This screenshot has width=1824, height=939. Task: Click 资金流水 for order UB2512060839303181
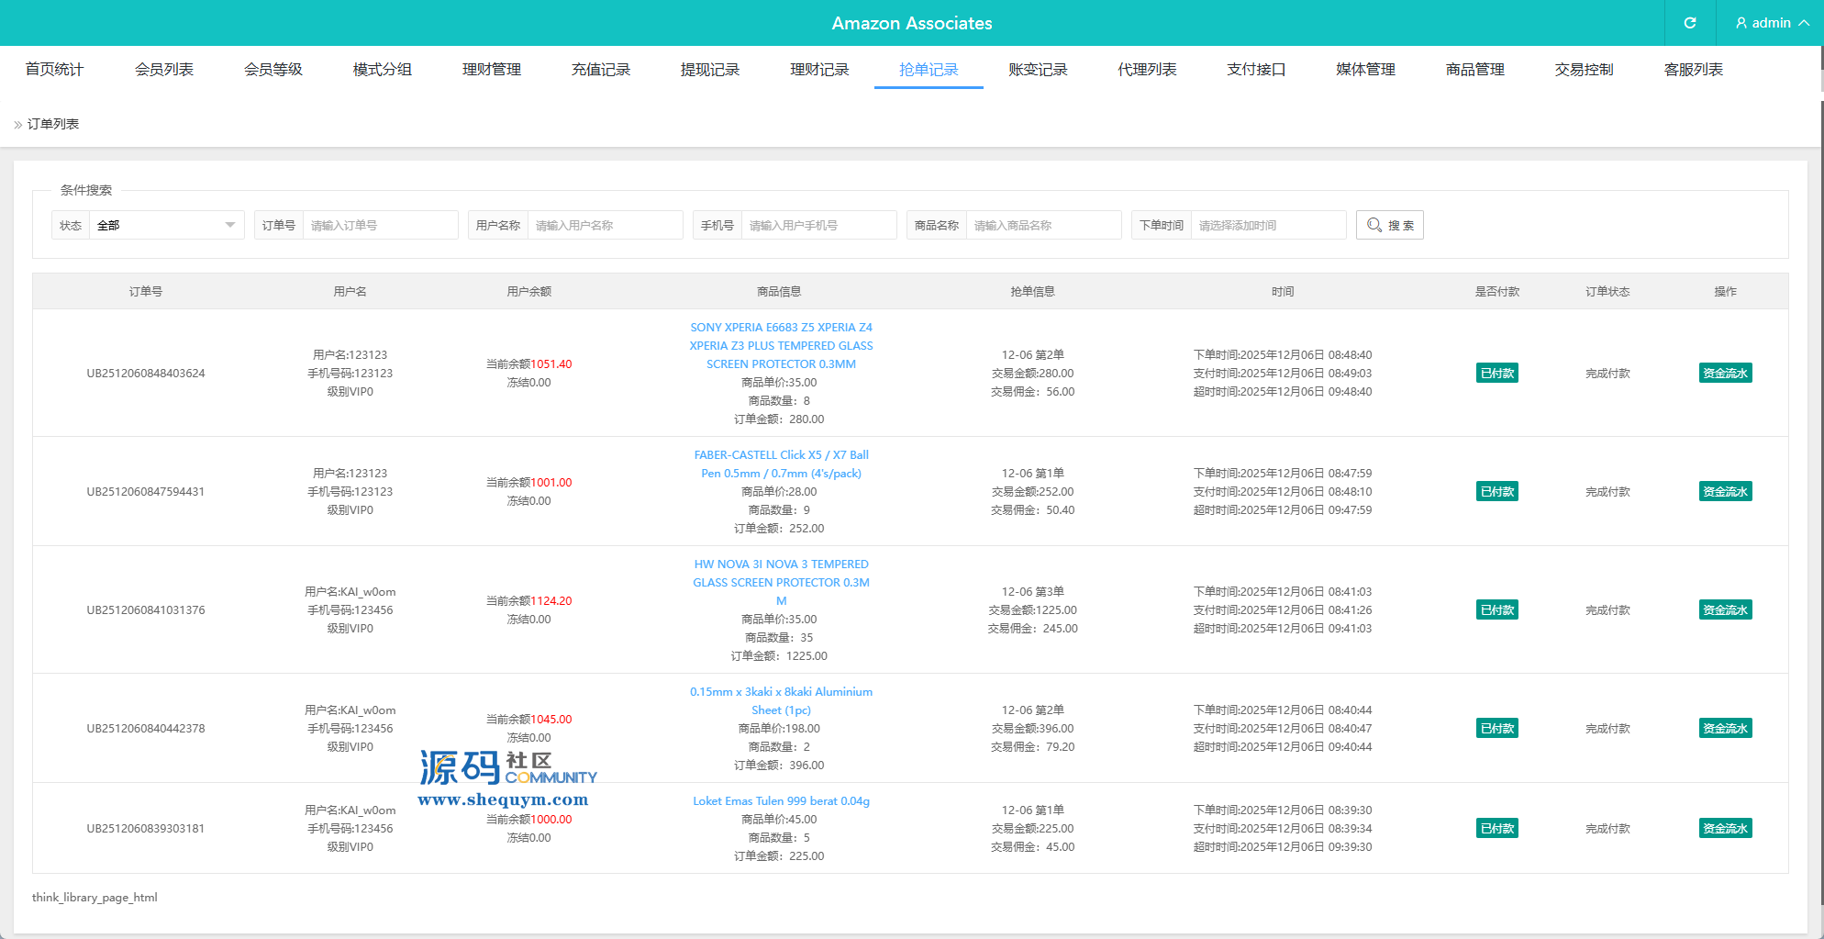pos(1725,828)
